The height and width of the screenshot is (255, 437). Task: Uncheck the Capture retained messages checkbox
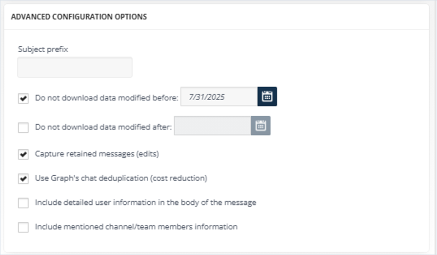pyautogui.click(x=23, y=154)
